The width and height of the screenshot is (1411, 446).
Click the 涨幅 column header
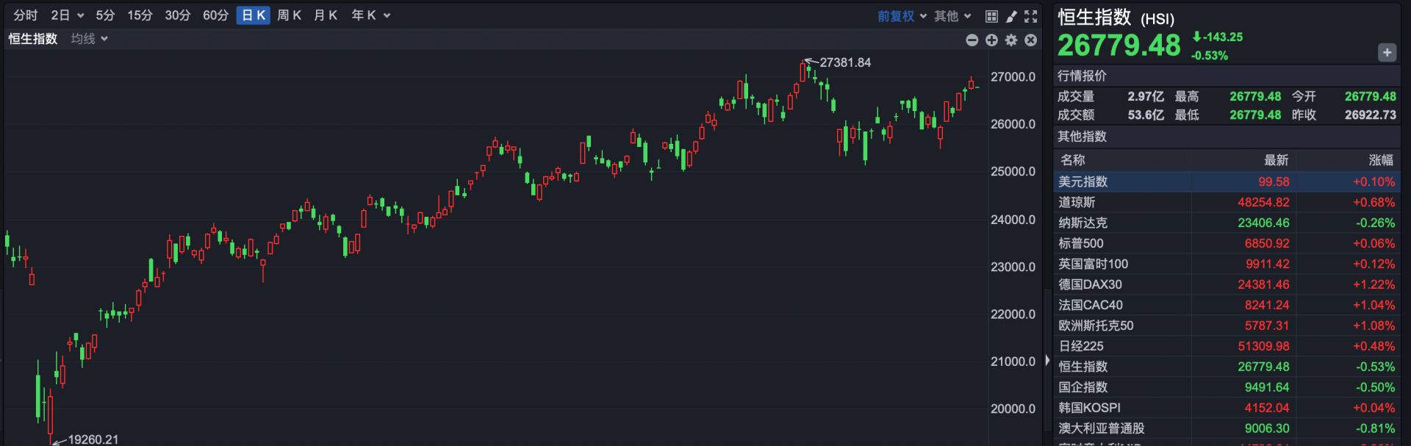(1380, 159)
